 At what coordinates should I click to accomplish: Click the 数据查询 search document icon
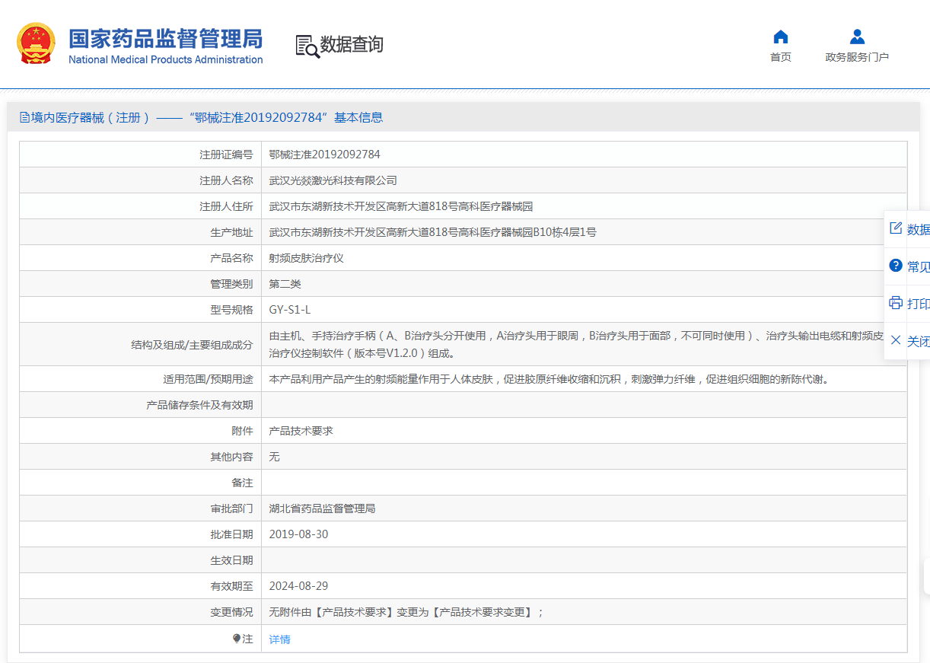[x=307, y=46]
